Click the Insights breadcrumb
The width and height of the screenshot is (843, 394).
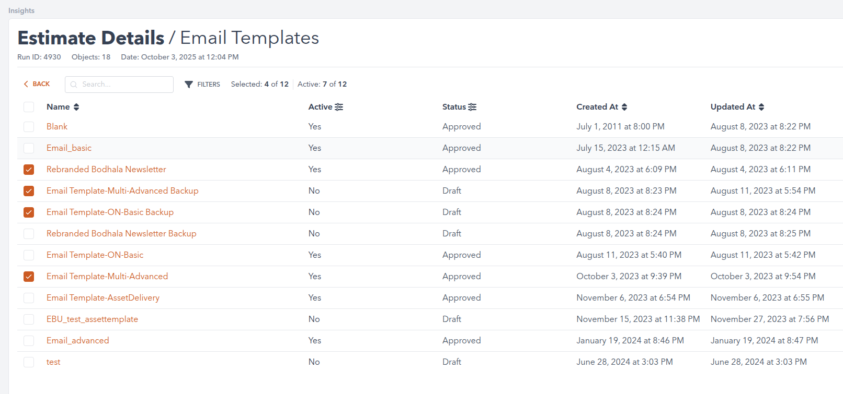(21, 10)
